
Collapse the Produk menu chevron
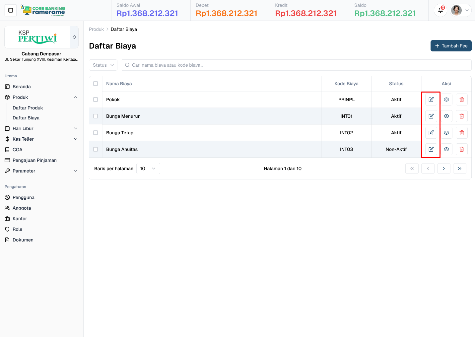(x=76, y=97)
